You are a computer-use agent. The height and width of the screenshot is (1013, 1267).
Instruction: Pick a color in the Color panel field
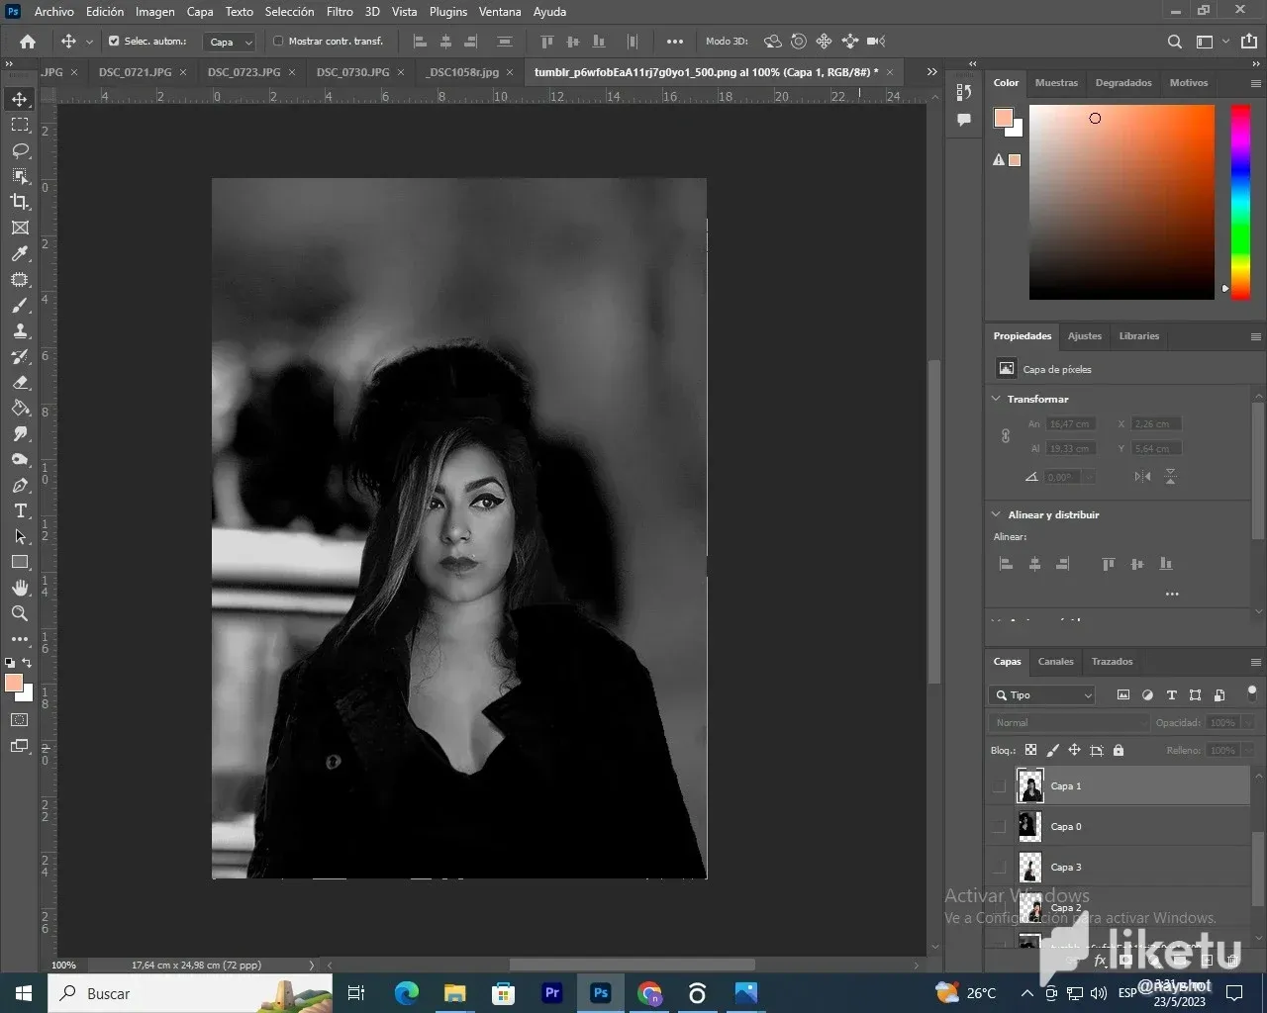(1121, 202)
